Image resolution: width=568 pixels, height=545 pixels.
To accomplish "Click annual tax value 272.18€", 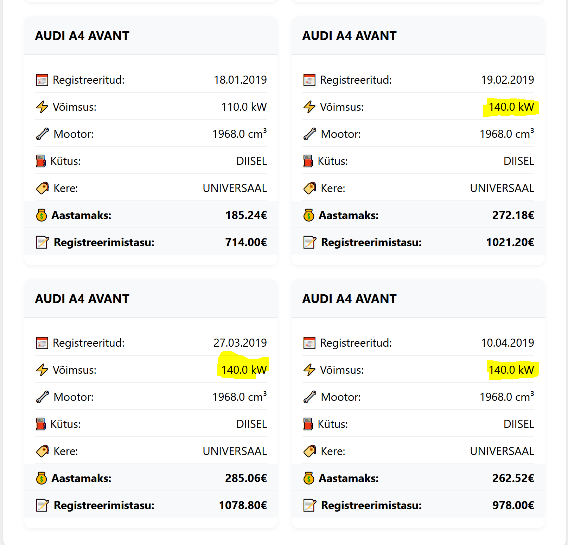I will pyautogui.click(x=513, y=215).
